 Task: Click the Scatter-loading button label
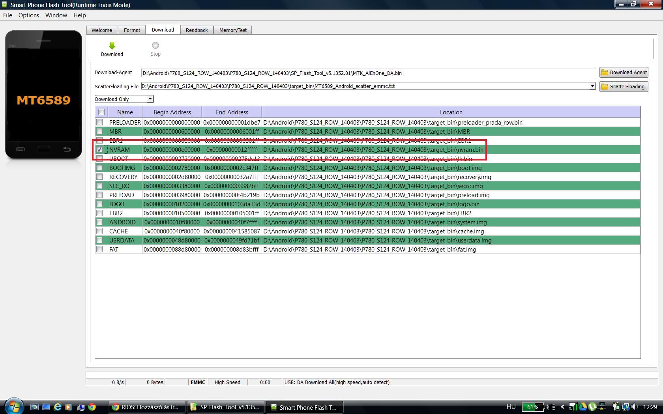[627, 87]
